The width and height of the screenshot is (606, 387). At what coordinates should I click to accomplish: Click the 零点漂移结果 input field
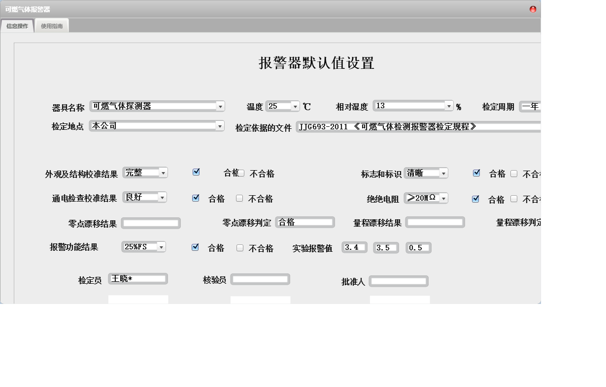tap(151, 223)
